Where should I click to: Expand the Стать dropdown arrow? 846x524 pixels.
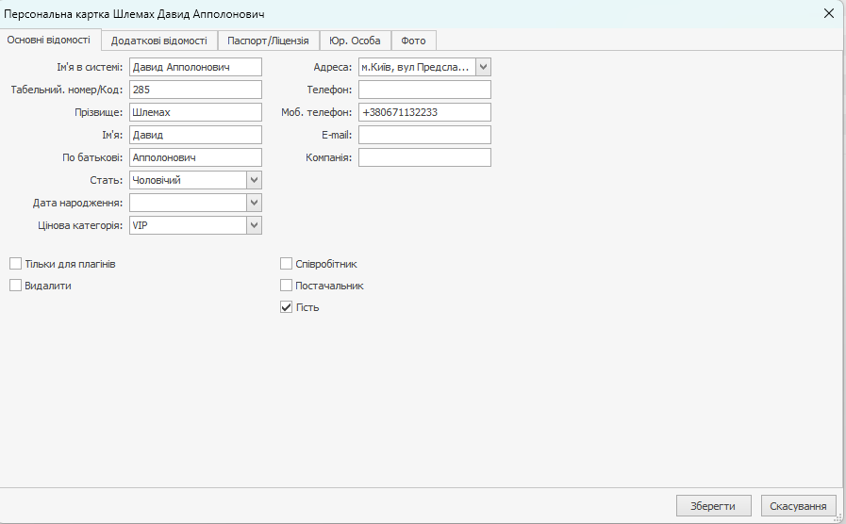click(254, 180)
